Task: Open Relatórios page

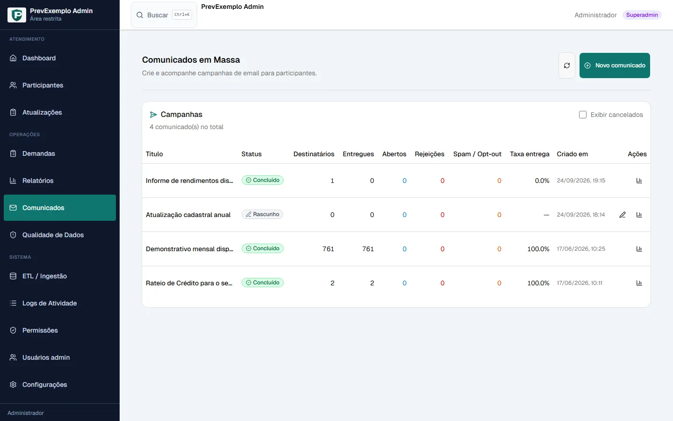Action: [x=60, y=181]
